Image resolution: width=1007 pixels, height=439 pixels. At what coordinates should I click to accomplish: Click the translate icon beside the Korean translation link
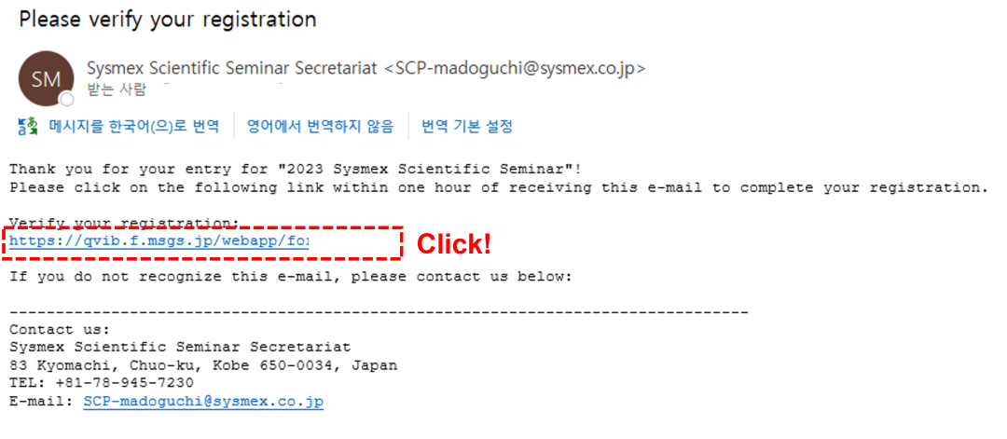pyautogui.click(x=28, y=127)
